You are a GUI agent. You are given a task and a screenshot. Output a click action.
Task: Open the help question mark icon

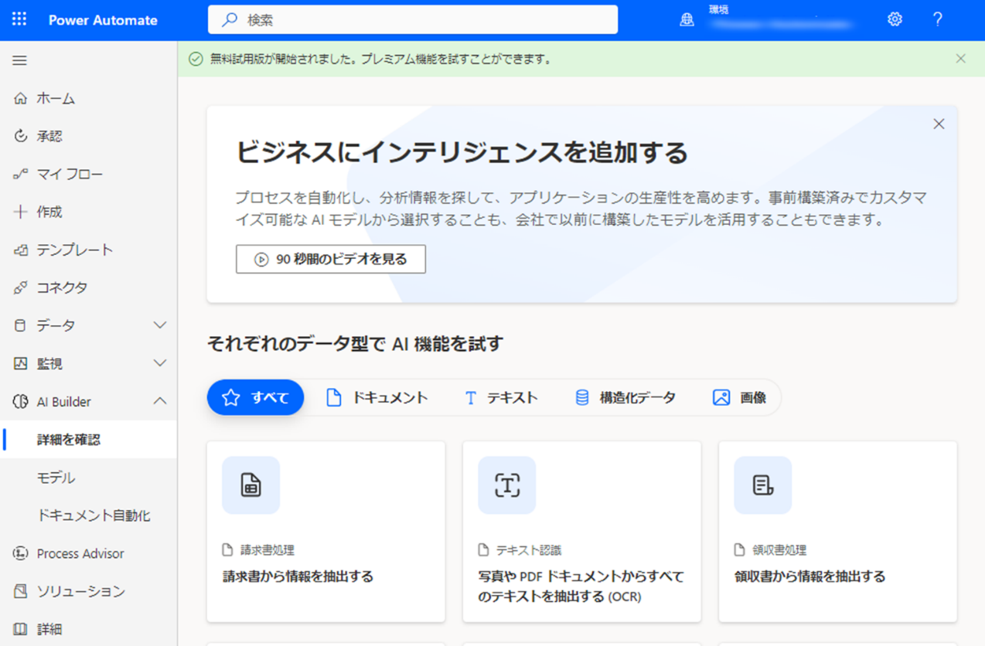pyautogui.click(x=937, y=19)
